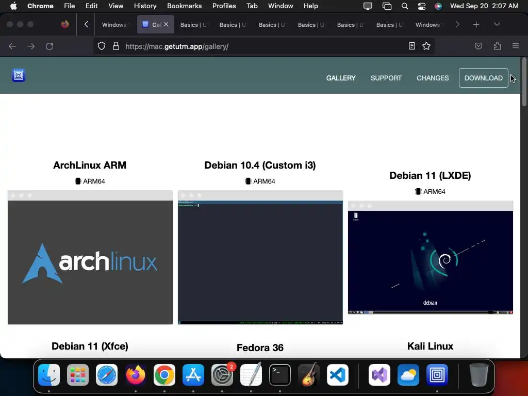Open the History menu

pyautogui.click(x=145, y=6)
